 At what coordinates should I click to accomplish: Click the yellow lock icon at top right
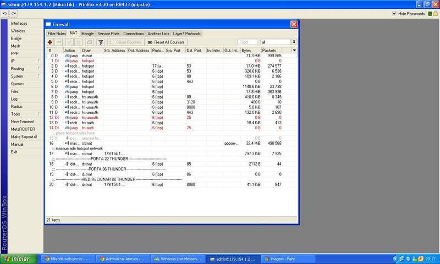click(436, 14)
